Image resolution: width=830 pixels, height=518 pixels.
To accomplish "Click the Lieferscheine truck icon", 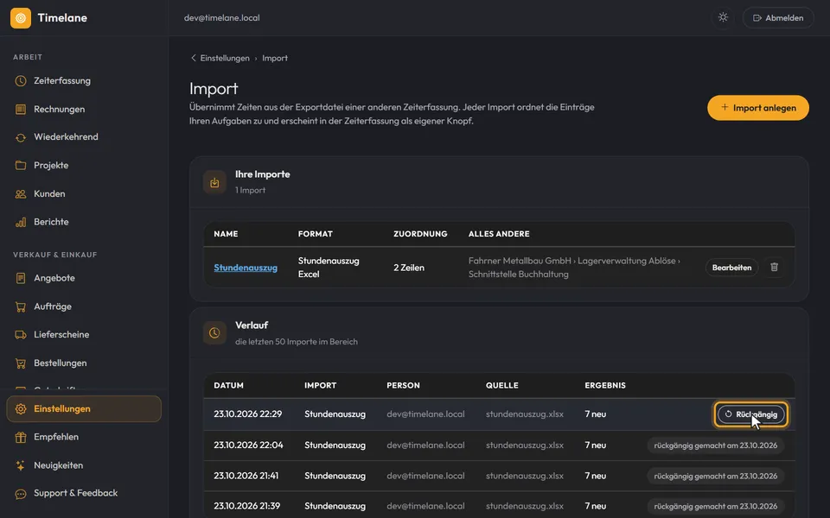I will point(21,335).
